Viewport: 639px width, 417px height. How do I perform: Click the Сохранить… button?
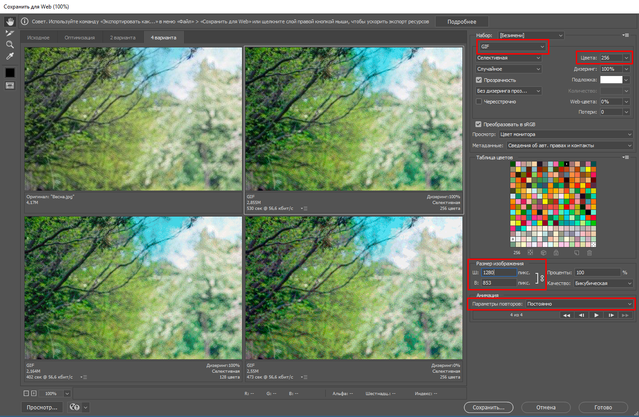(x=488, y=407)
